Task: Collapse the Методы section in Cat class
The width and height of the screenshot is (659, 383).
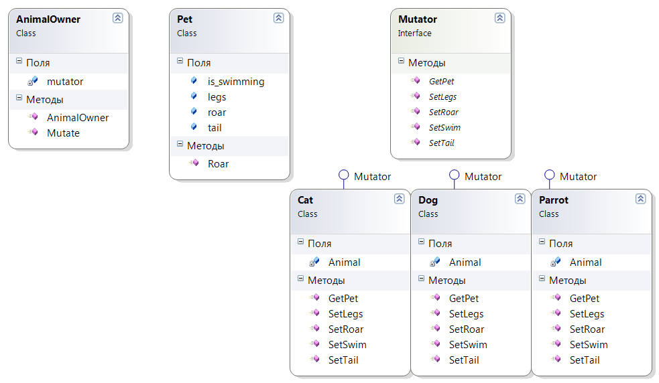Action: [x=300, y=278]
